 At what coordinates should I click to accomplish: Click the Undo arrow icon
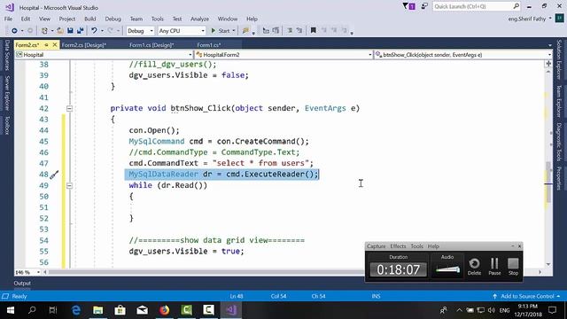94,31
